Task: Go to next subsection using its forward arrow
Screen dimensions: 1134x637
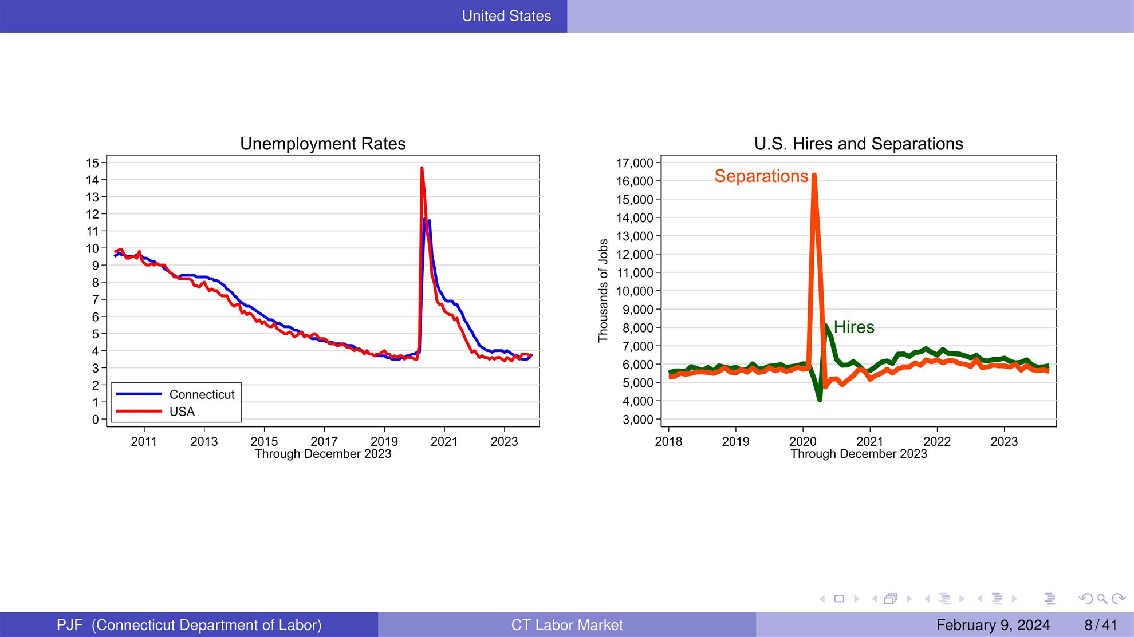Action: [x=962, y=599]
